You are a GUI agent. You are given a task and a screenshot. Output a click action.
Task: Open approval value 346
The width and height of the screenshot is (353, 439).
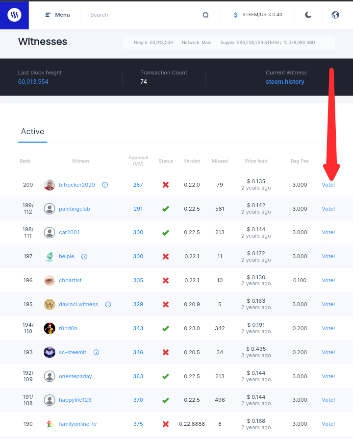coord(138,352)
